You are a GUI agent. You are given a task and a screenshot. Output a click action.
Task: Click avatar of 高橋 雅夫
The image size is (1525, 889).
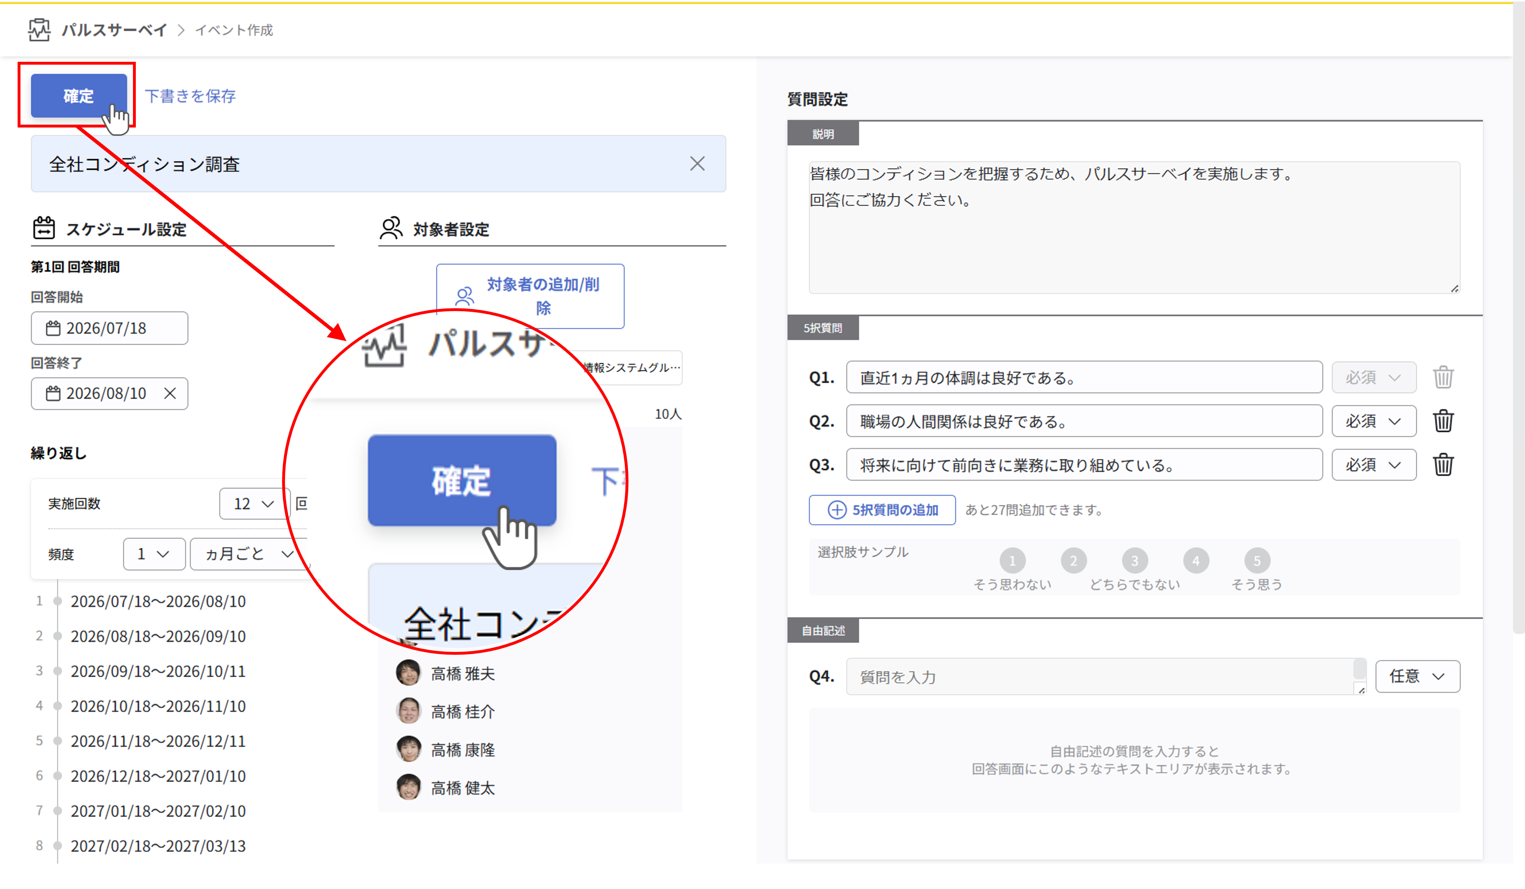pos(409,672)
